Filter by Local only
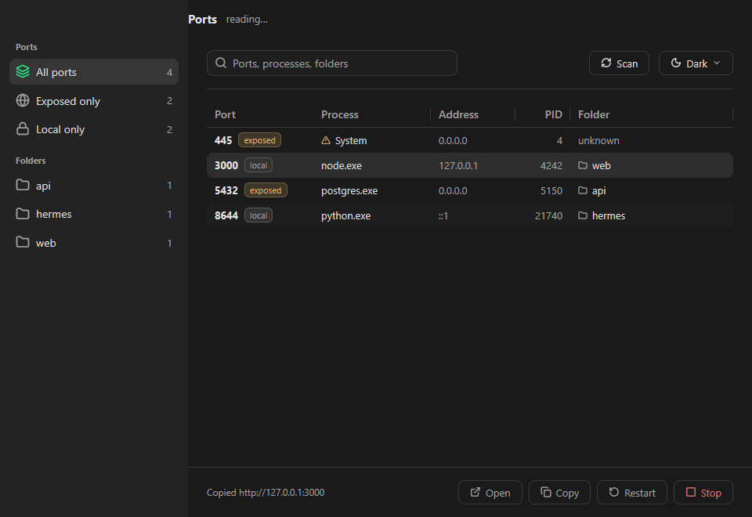This screenshot has height=517, width=752. (94, 129)
